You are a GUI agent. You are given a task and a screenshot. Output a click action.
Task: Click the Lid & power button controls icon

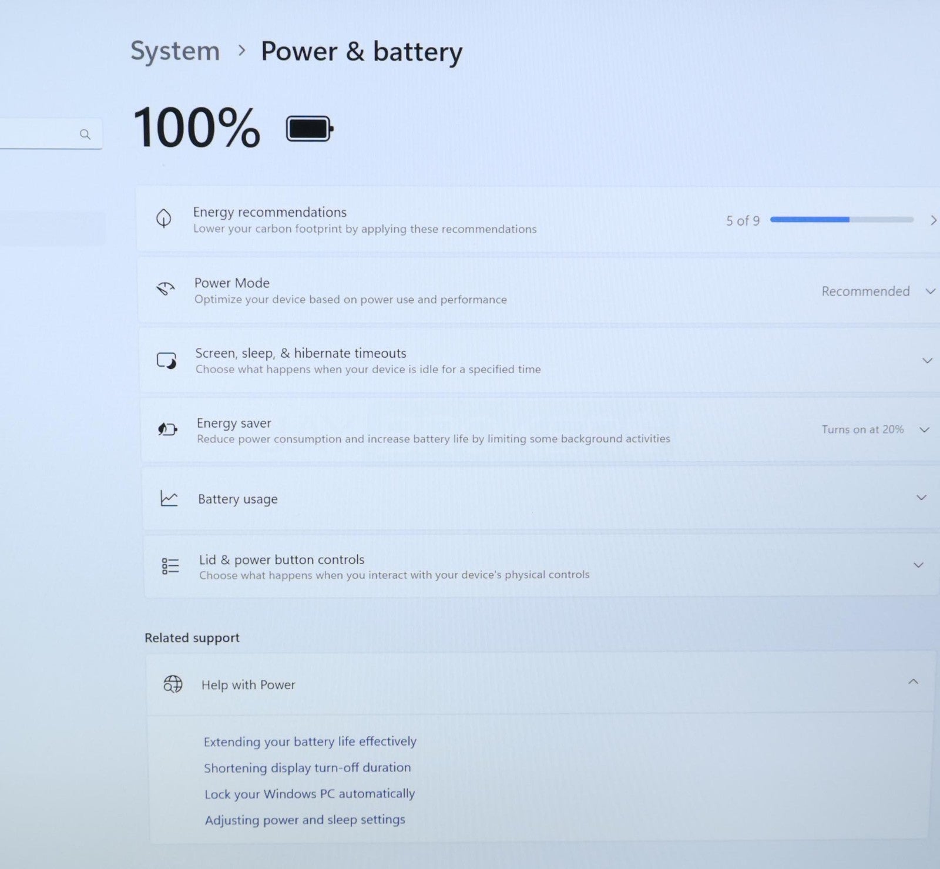point(170,566)
